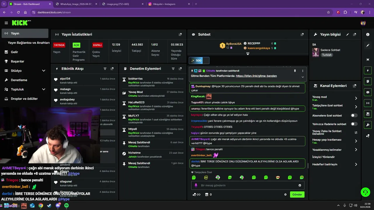Viewport: 374px width, 210px height.
Task: Select Yayın in the sidebar
Action: click(25, 33)
